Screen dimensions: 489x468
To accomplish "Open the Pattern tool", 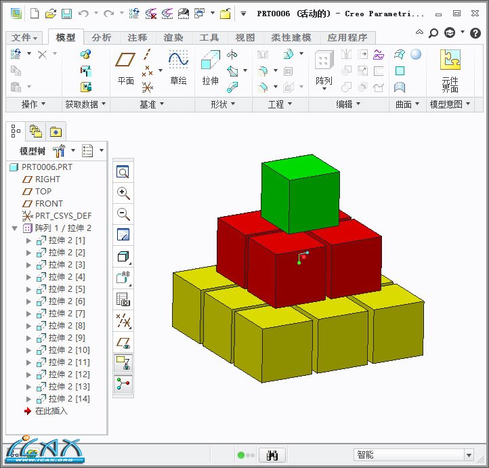I will pyautogui.click(x=324, y=70).
